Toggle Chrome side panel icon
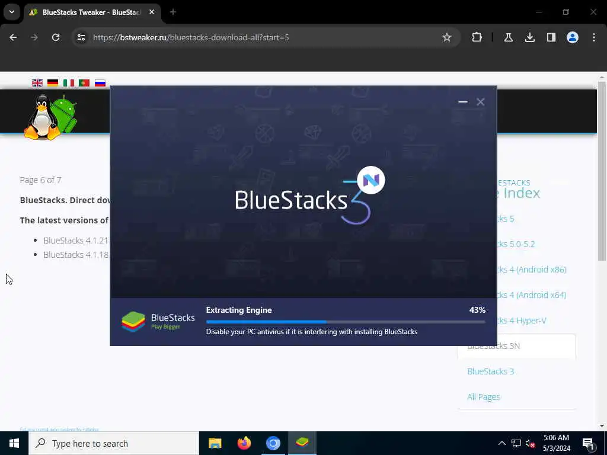The width and height of the screenshot is (607, 455). pos(551,37)
